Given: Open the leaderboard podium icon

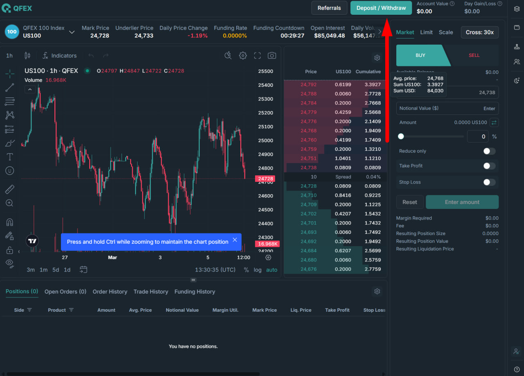Looking at the screenshot, I should (x=517, y=47).
